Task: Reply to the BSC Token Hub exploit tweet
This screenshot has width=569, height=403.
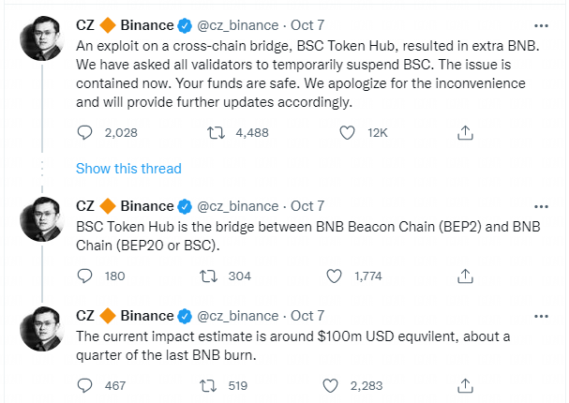Action: pyautogui.click(x=85, y=133)
